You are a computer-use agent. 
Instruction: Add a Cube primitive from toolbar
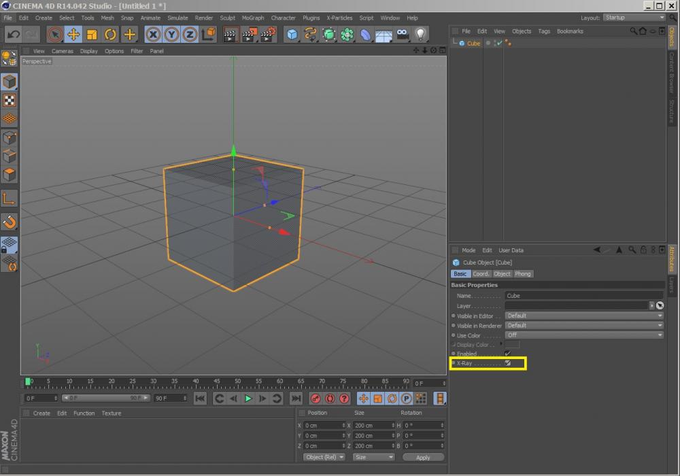[x=292, y=34]
